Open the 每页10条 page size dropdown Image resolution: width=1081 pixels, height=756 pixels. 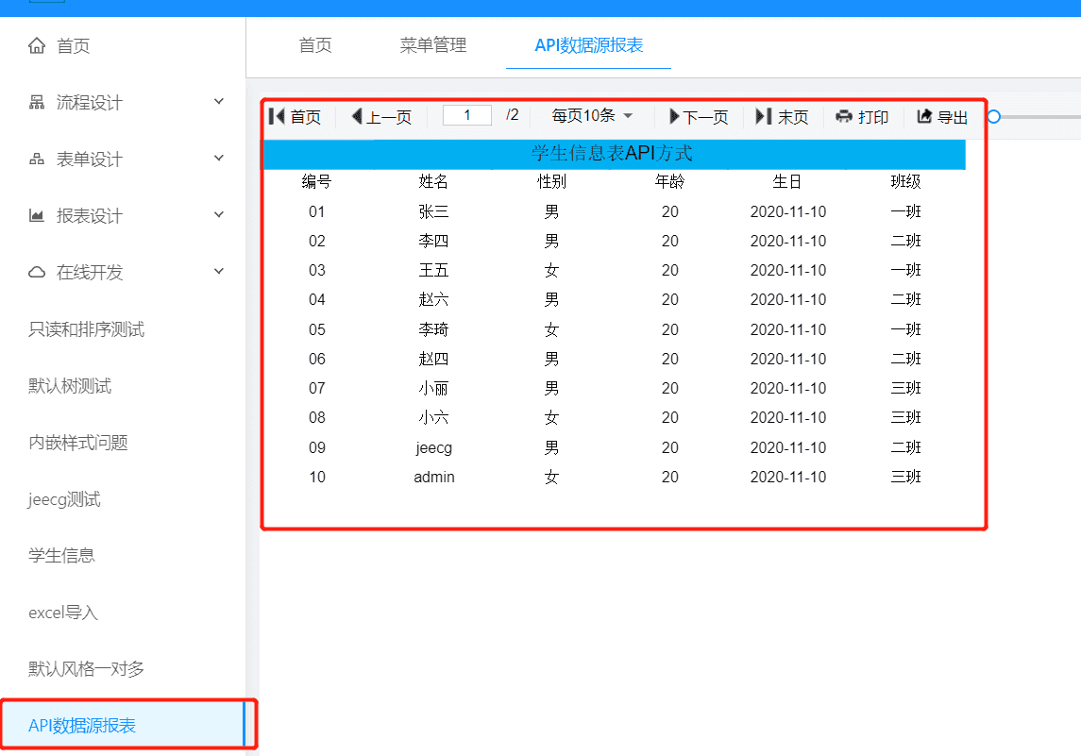pyautogui.click(x=592, y=116)
